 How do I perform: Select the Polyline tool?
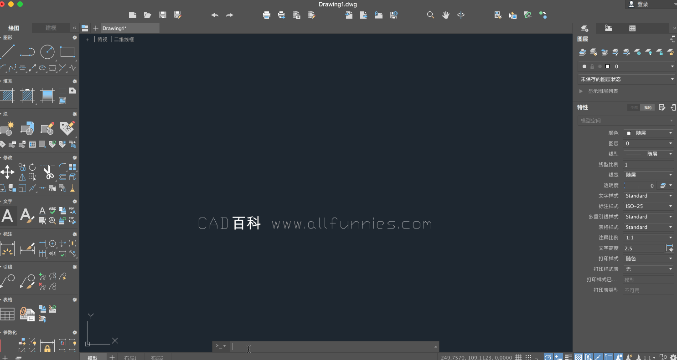(x=27, y=52)
